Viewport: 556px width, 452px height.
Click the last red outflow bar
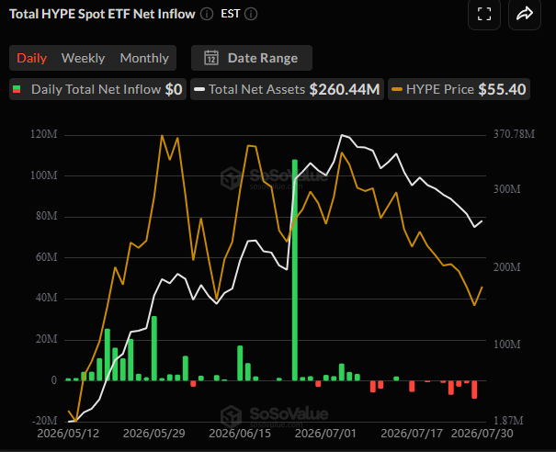pyautogui.click(x=474, y=390)
